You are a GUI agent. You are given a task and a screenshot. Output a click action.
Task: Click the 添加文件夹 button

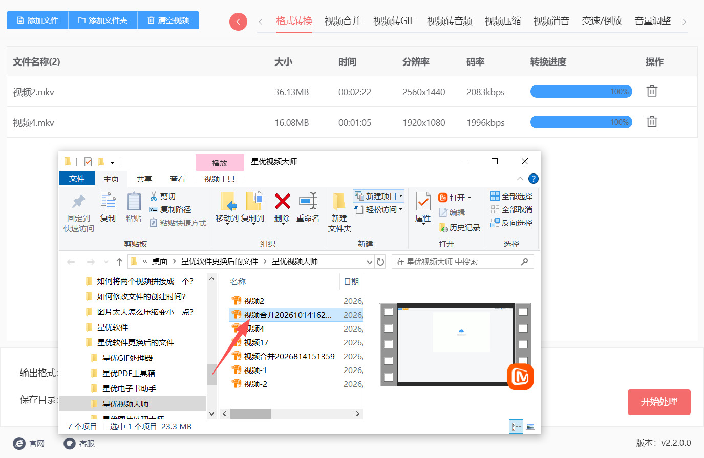(x=103, y=20)
